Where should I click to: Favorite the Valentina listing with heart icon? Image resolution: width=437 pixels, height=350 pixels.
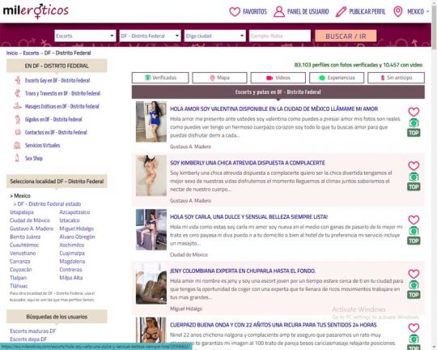tap(414, 112)
